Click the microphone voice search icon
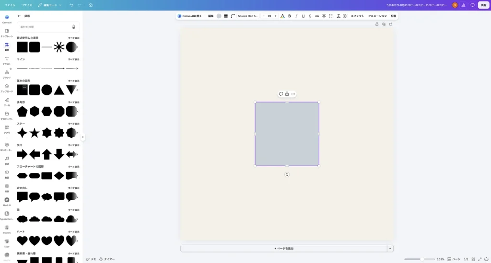Image resolution: width=491 pixels, height=263 pixels. point(73,27)
